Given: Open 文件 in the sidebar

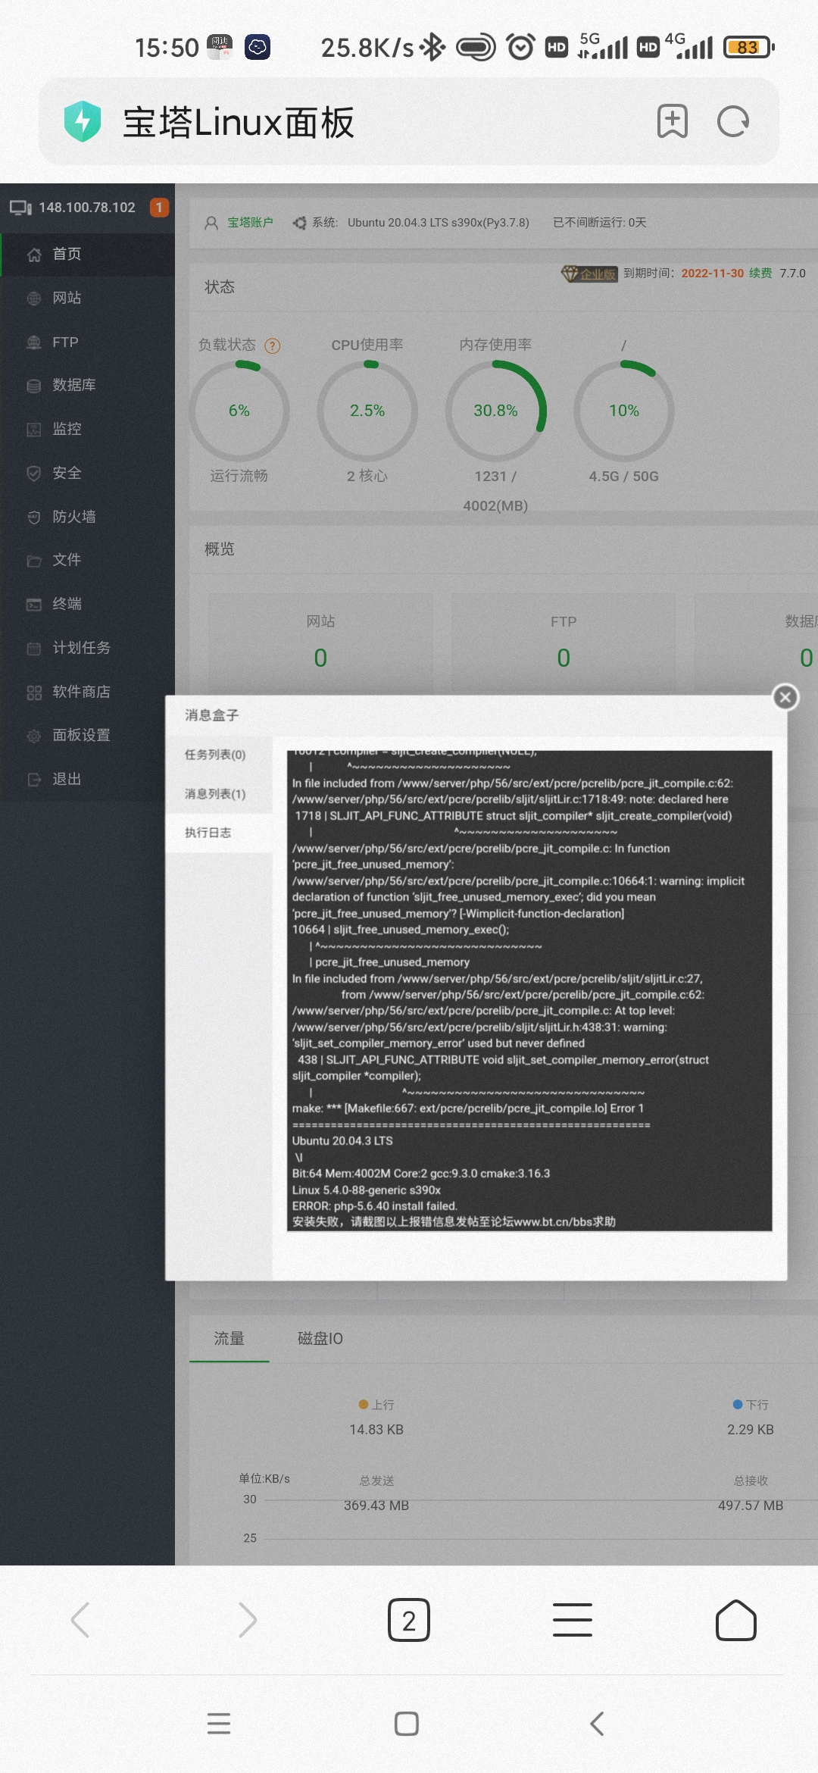Looking at the screenshot, I should (x=87, y=560).
